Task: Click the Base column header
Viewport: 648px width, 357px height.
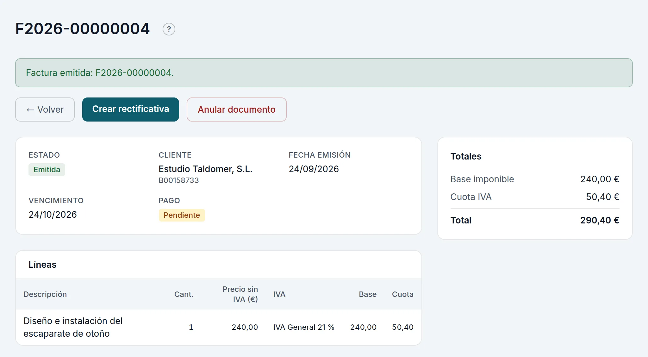Action: [x=368, y=294]
